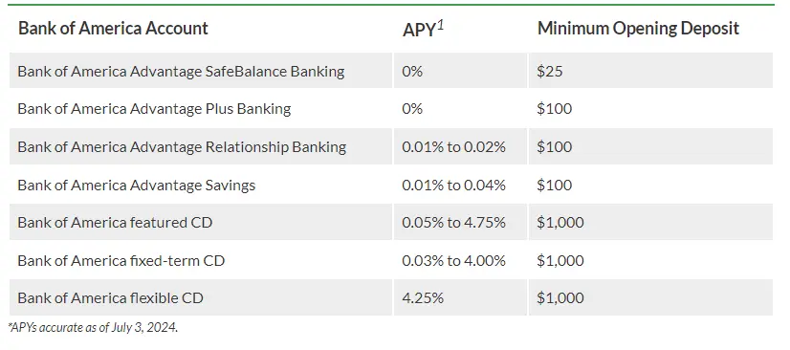Screen dimensions: 790x350
Task: Select the Advantage Relationship Banking account name
Action: (182, 146)
